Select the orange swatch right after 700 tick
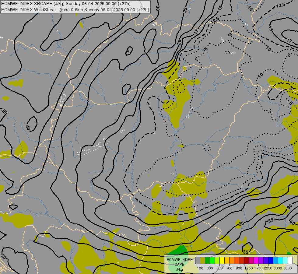 click(x=232, y=261)
